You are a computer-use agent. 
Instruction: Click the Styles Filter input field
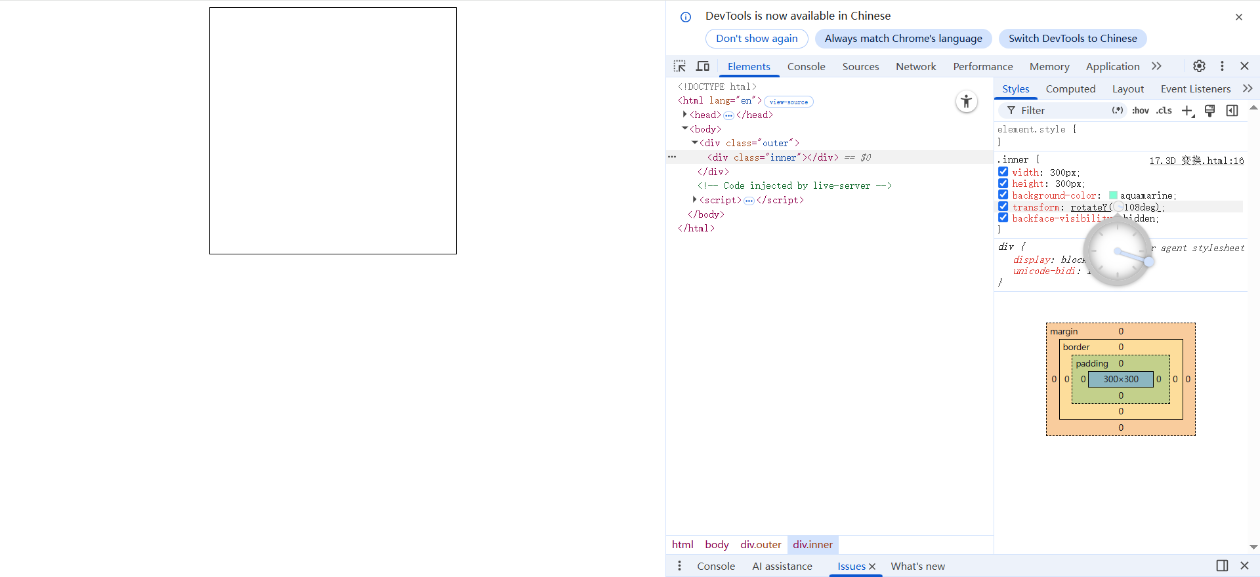[x=1063, y=111]
